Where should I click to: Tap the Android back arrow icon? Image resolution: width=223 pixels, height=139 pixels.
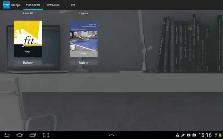point(7,135)
